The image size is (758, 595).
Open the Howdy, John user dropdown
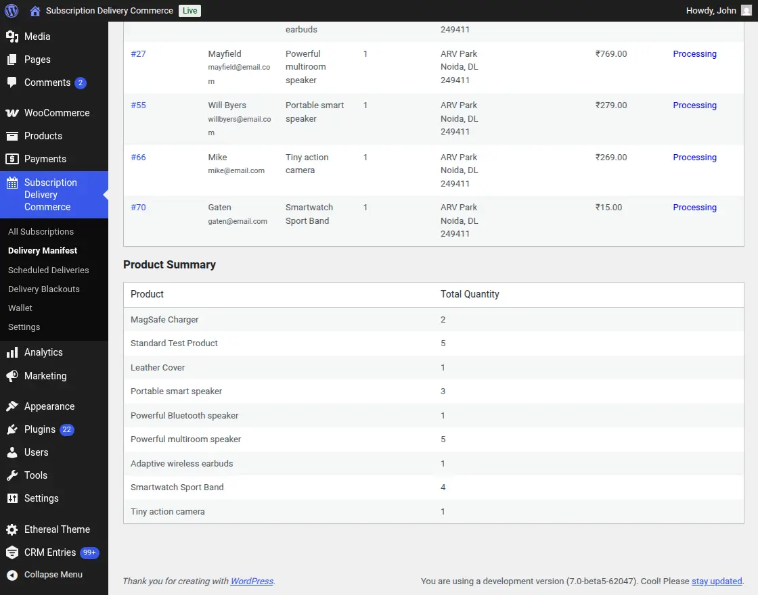713,10
